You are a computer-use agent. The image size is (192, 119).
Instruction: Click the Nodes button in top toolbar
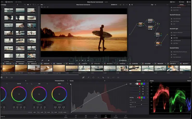(x=182, y=2)
